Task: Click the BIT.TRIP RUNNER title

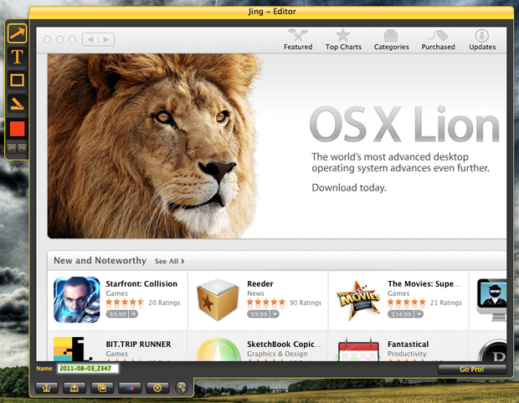Action: click(138, 344)
